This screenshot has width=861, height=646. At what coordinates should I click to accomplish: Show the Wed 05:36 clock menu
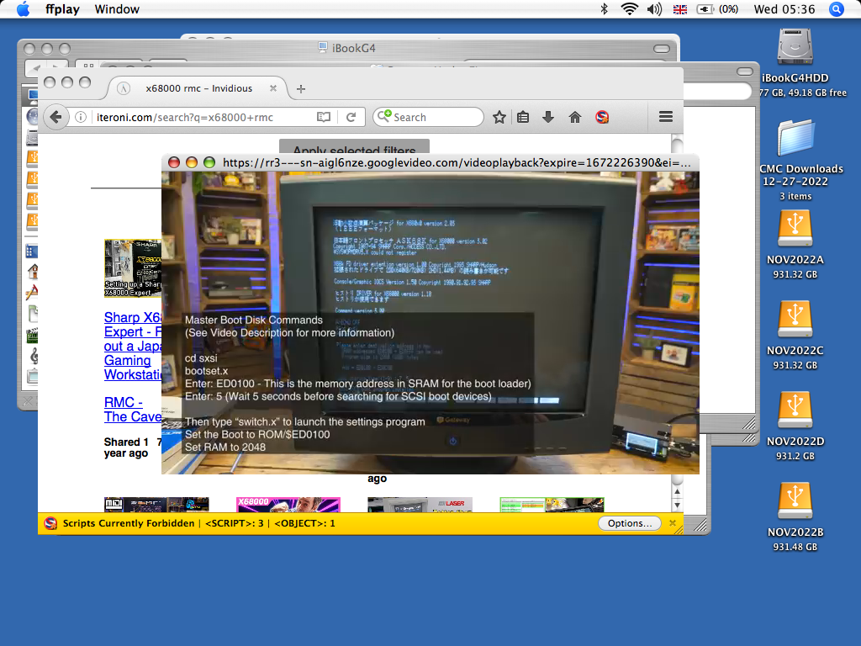[784, 8]
